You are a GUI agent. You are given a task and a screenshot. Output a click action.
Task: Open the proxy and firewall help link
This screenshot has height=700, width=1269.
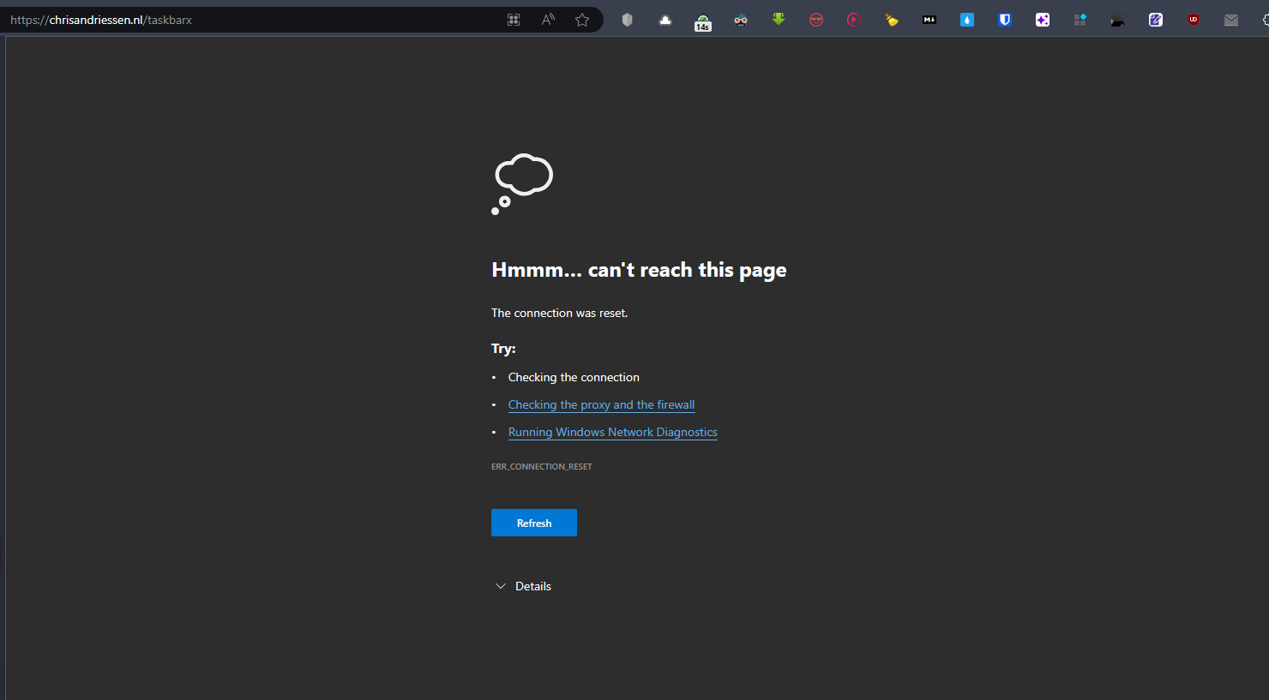tap(601, 404)
